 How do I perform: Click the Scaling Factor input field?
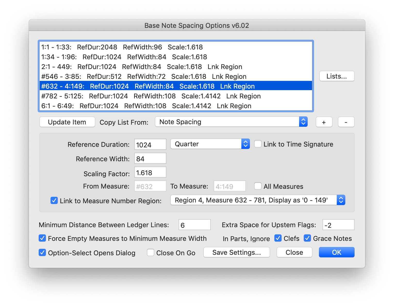[150, 173]
